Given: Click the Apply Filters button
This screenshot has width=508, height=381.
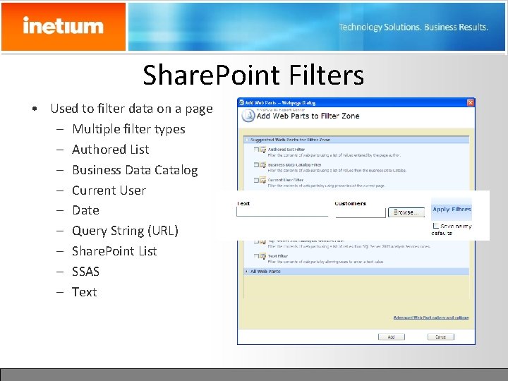Looking at the screenshot, I should (x=452, y=210).
